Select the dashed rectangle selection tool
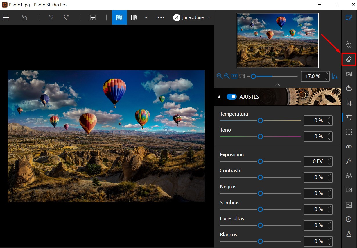Image resolution: width=357 pixels, height=248 pixels. pyautogui.click(x=349, y=132)
